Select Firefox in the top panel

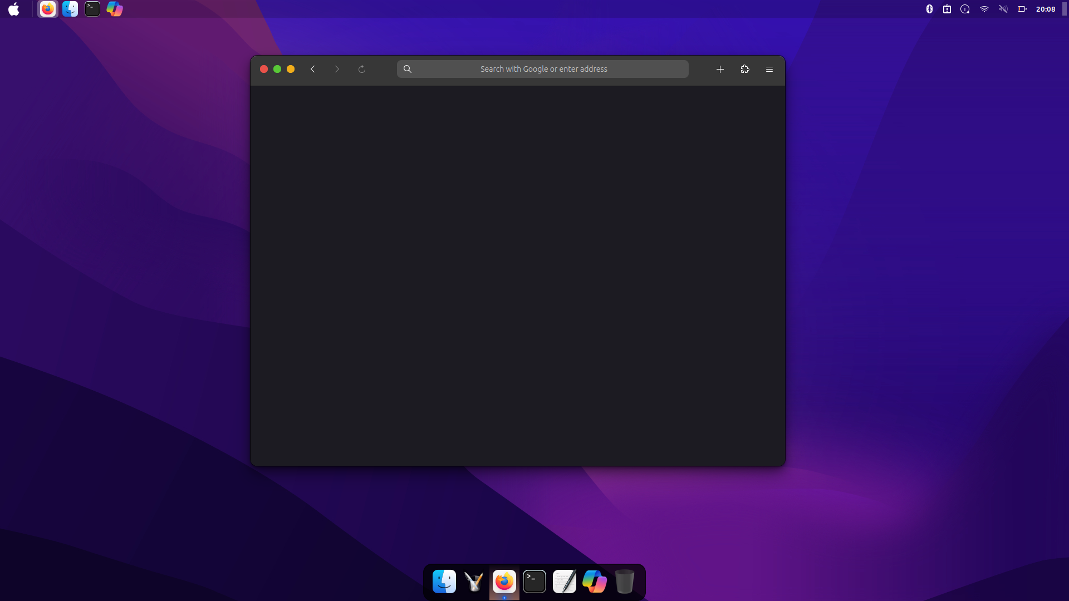(x=48, y=9)
